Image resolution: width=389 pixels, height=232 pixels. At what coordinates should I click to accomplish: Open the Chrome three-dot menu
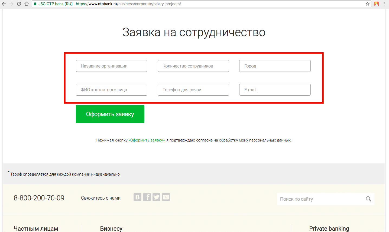[x=384, y=4]
